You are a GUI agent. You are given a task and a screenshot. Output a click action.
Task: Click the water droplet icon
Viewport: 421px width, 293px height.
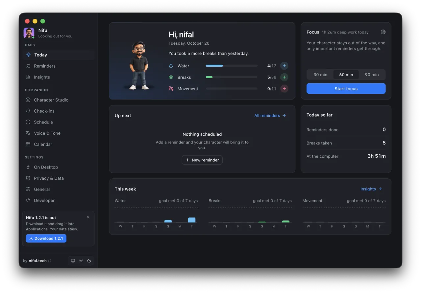[171, 66]
